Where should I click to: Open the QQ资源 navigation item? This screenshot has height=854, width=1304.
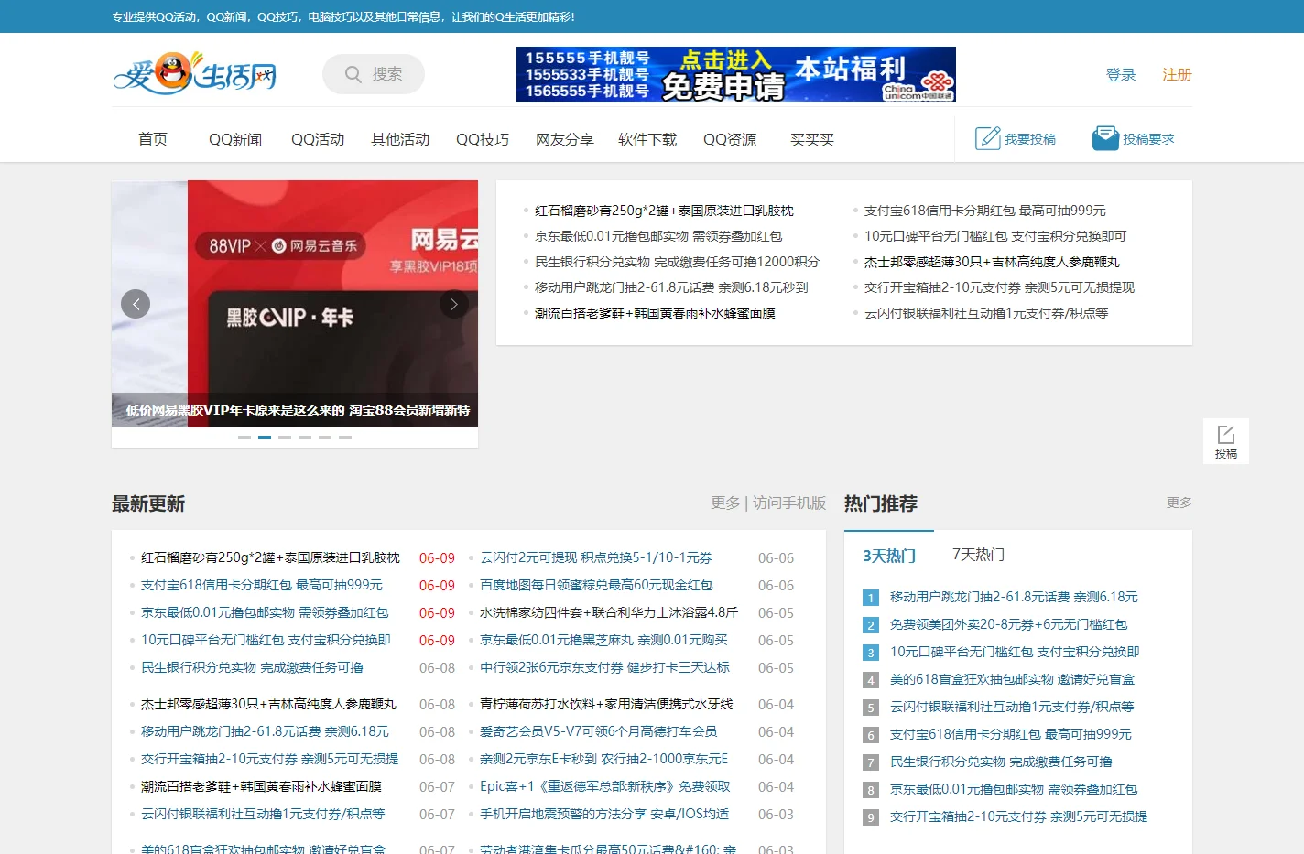coord(730,139)
